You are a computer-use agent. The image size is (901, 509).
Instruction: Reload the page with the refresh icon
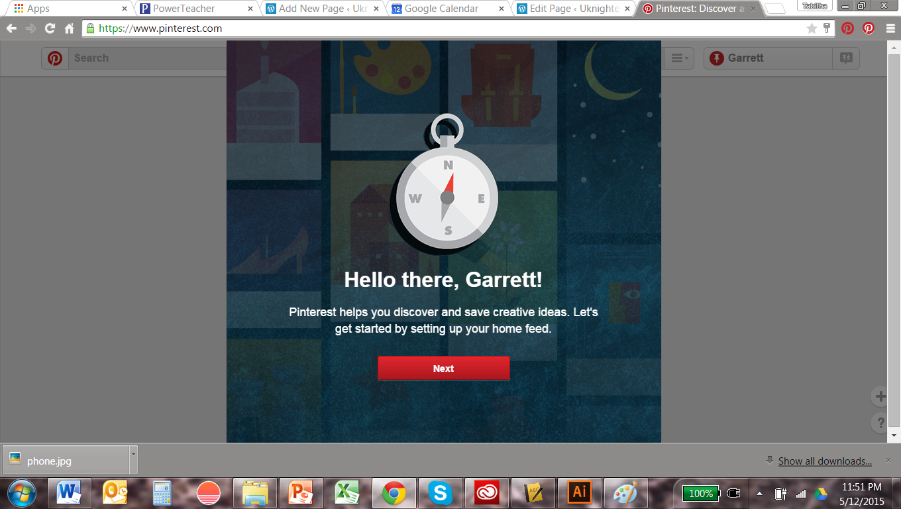[50, 28]
